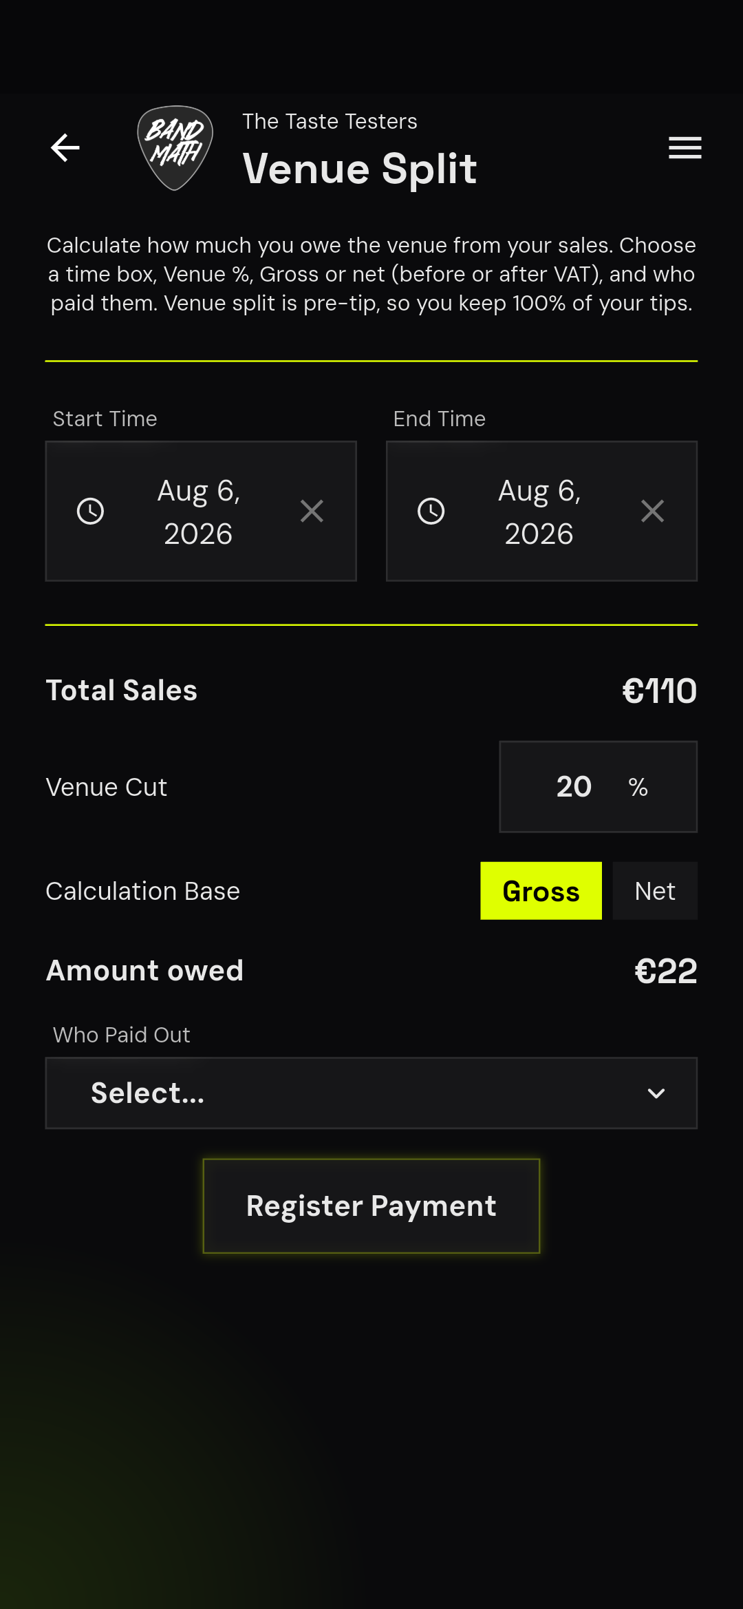Switch calculation base to Net
This screenshot has height=1609, width=743.
tap(655, 891)
